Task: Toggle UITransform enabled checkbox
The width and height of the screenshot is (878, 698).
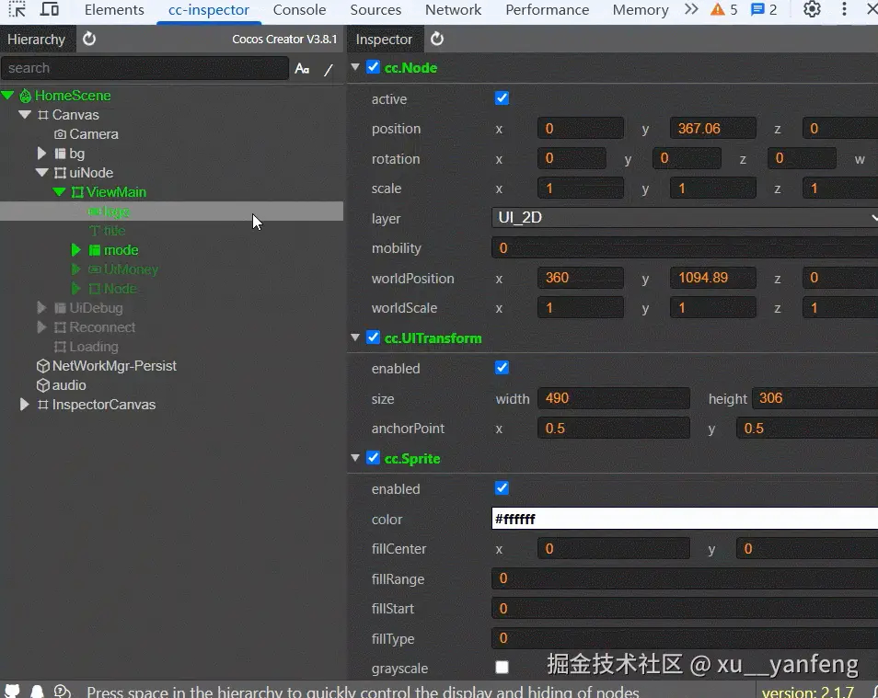Action: 502,368
